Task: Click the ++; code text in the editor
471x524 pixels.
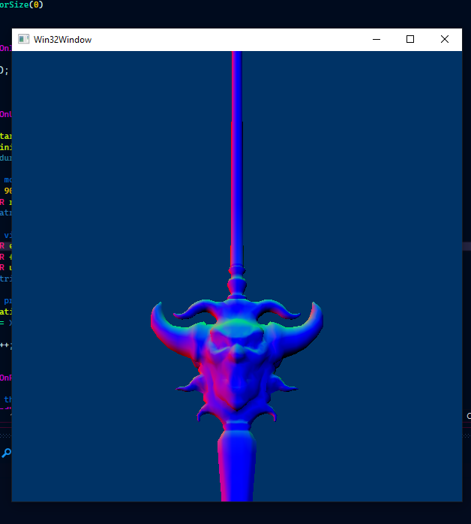Action: 5,345
